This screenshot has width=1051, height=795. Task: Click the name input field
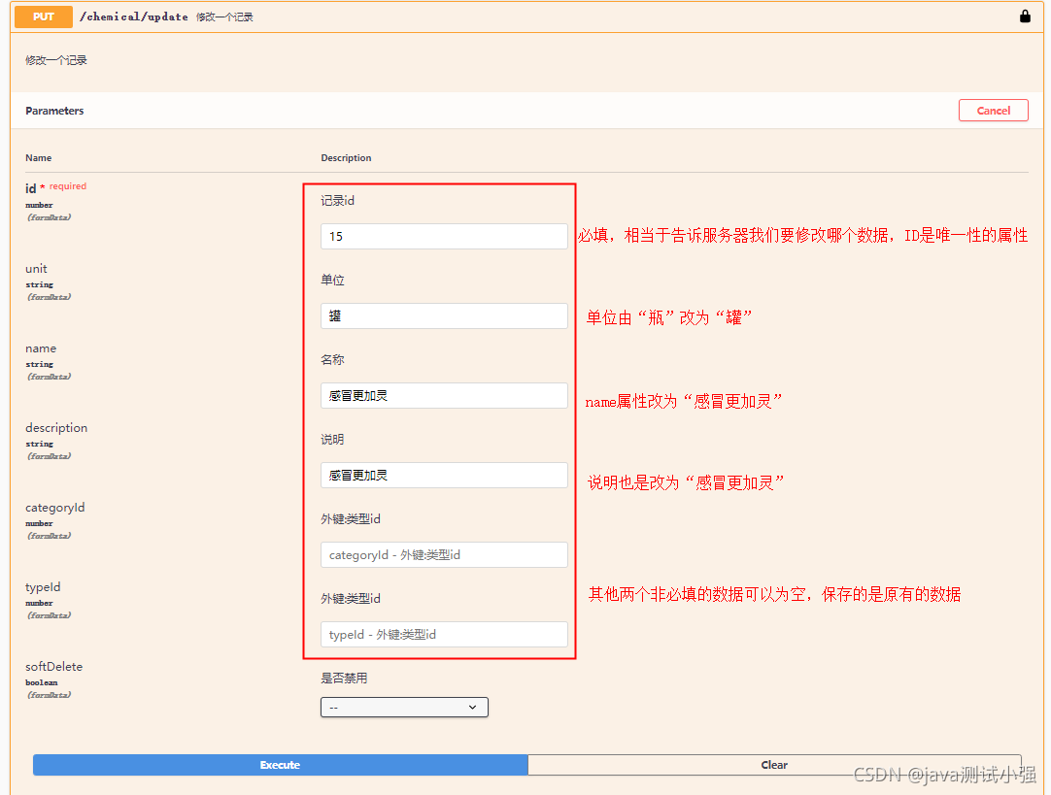[x=444, y=396]
